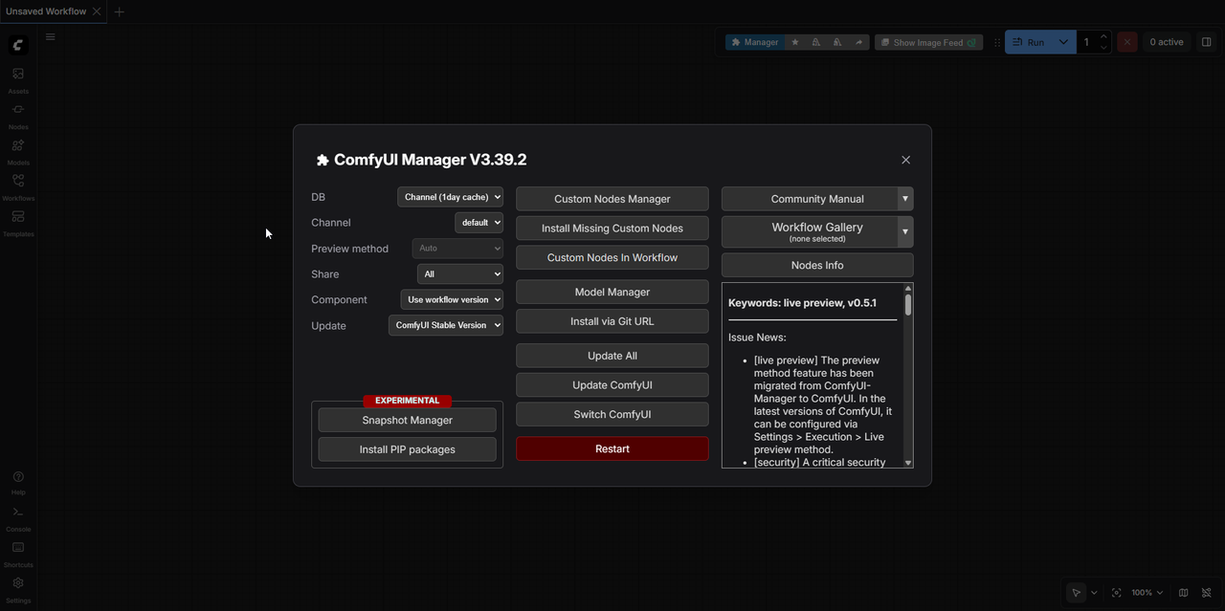Open Custom Nodes Manager

click(x=612, y=199)
